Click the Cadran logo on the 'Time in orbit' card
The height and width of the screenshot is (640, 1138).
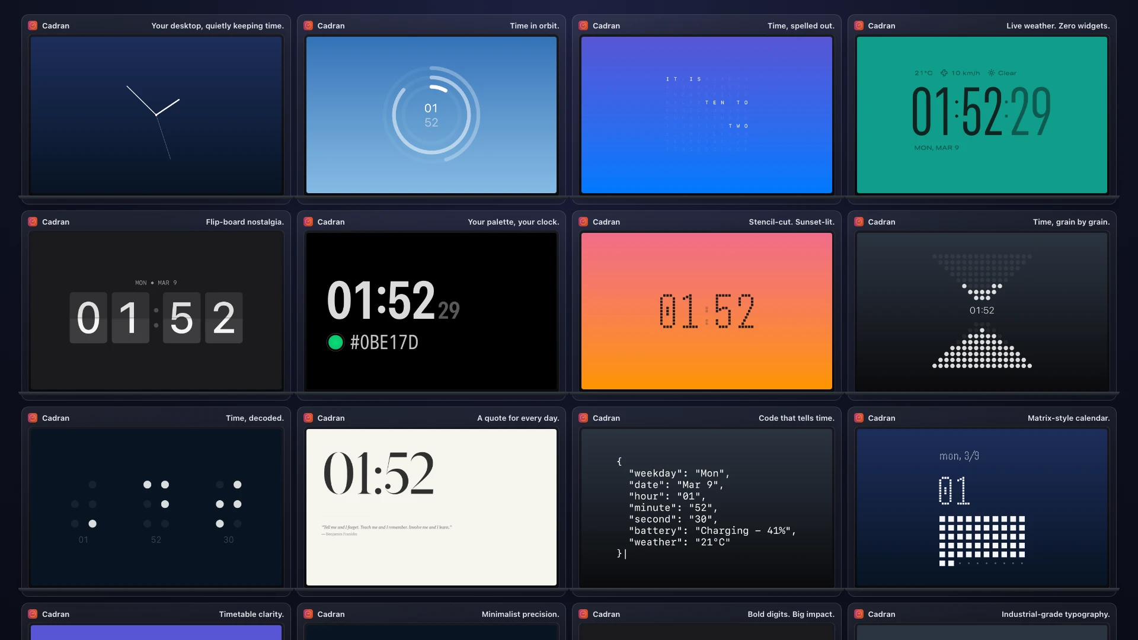[x=308, y=25]
